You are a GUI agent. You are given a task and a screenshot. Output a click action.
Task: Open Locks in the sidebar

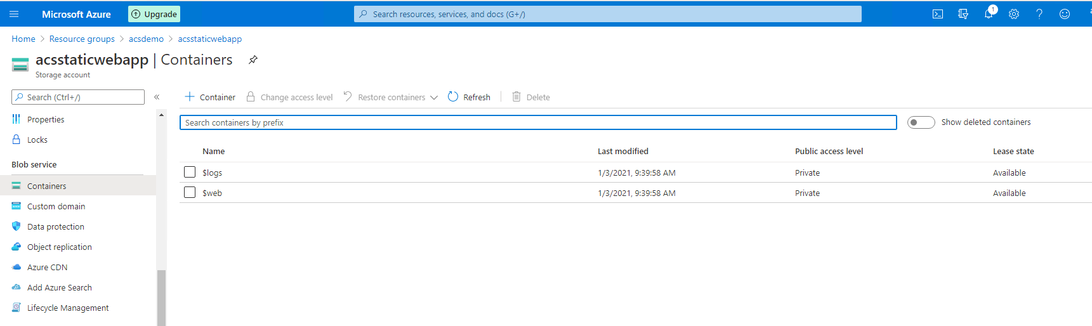pos(37,140)
